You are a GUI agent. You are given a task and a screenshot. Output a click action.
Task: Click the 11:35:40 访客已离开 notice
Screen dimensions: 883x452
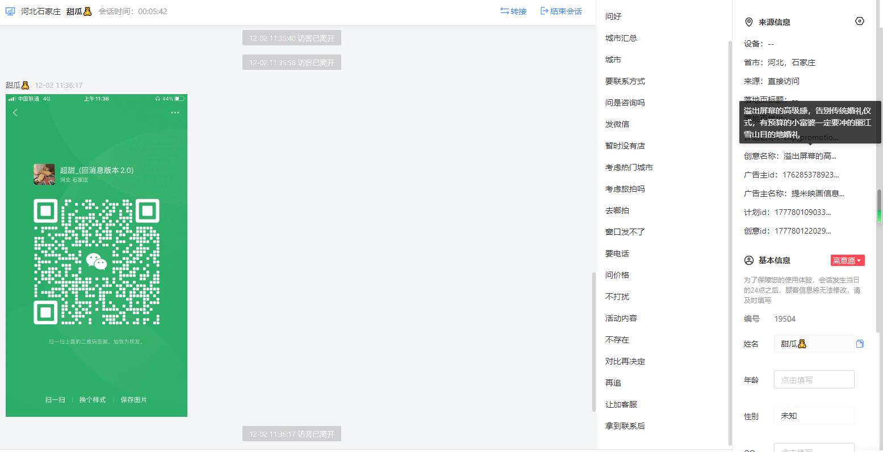pyautogui.click(x=292, y=39)
